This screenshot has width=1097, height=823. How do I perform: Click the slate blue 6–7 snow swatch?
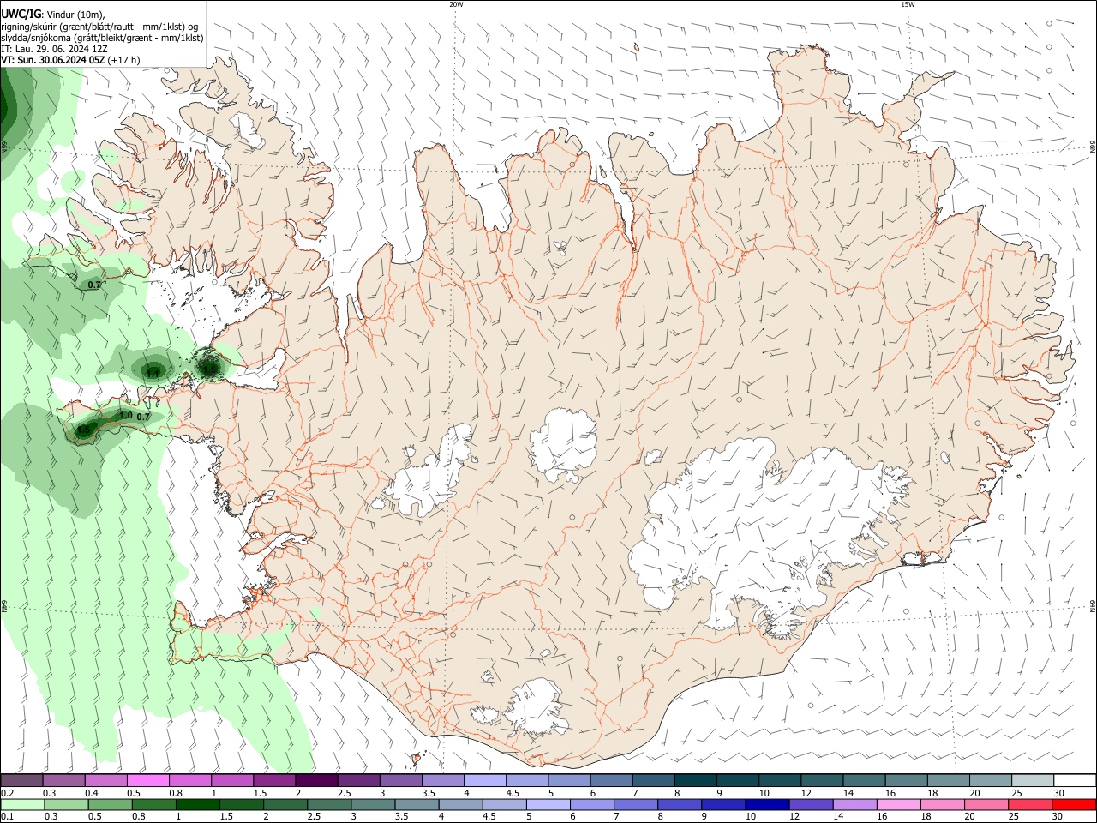(611, 781)
